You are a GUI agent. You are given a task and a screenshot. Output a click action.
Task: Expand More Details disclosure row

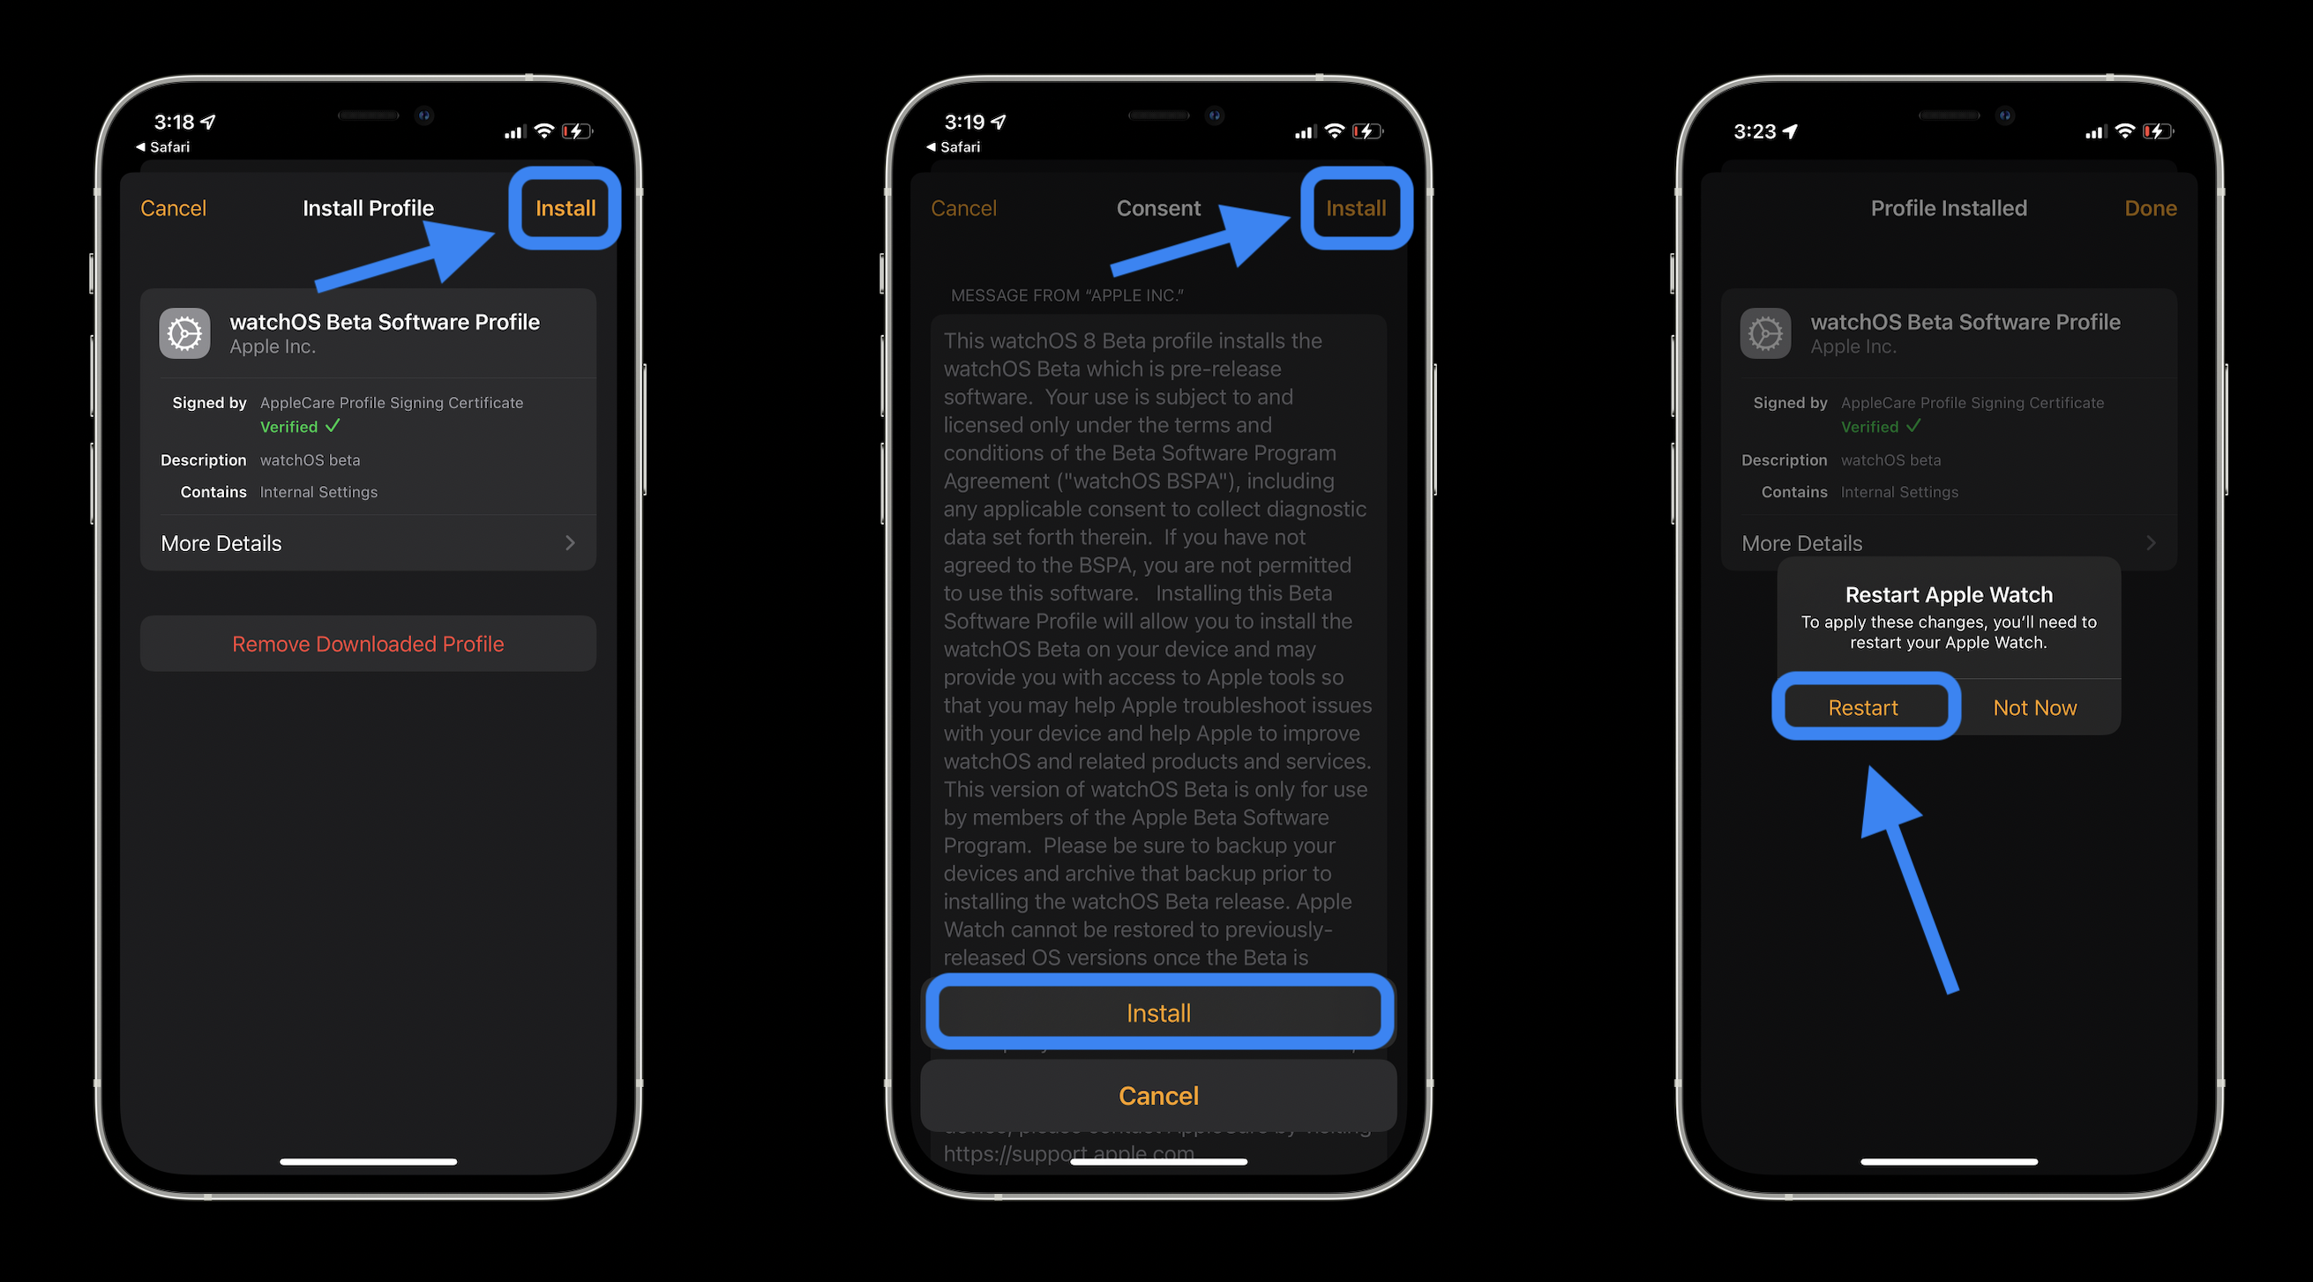pos(368,541)
